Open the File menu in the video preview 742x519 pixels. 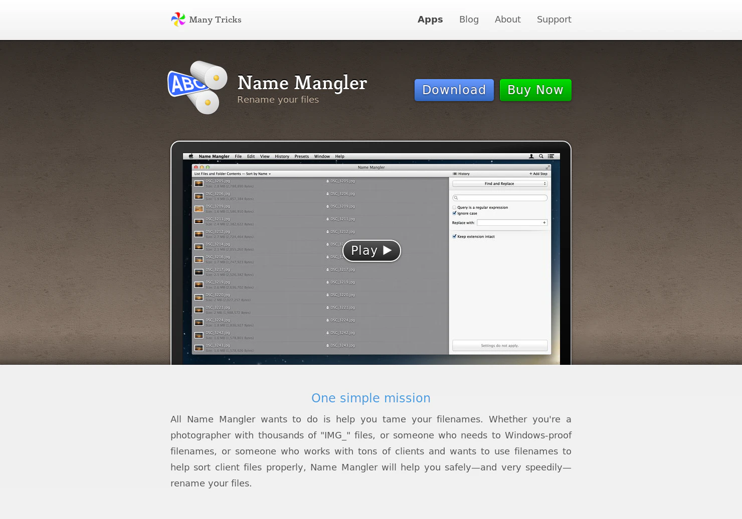tap(238, 156)
